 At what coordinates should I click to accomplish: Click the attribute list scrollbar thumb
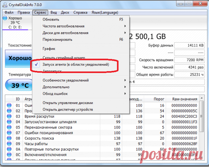[x=202, y=116]
